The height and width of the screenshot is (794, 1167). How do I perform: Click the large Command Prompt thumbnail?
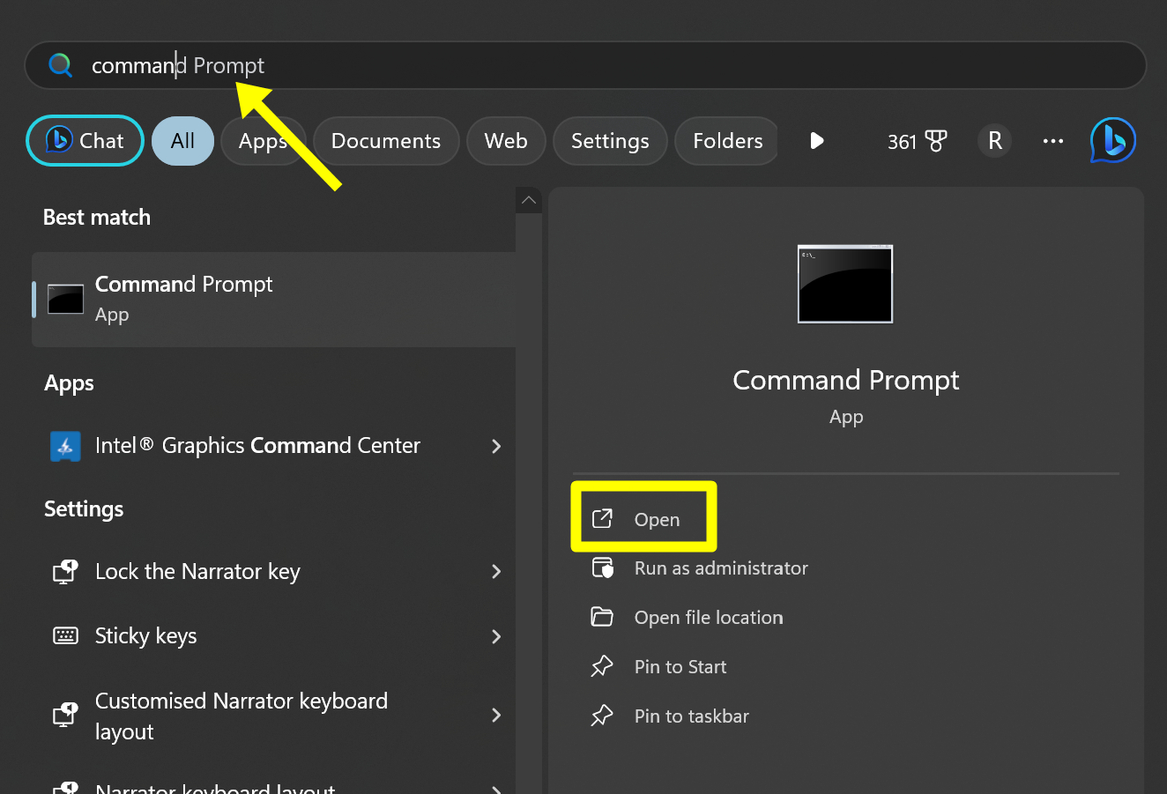point(845,284)
